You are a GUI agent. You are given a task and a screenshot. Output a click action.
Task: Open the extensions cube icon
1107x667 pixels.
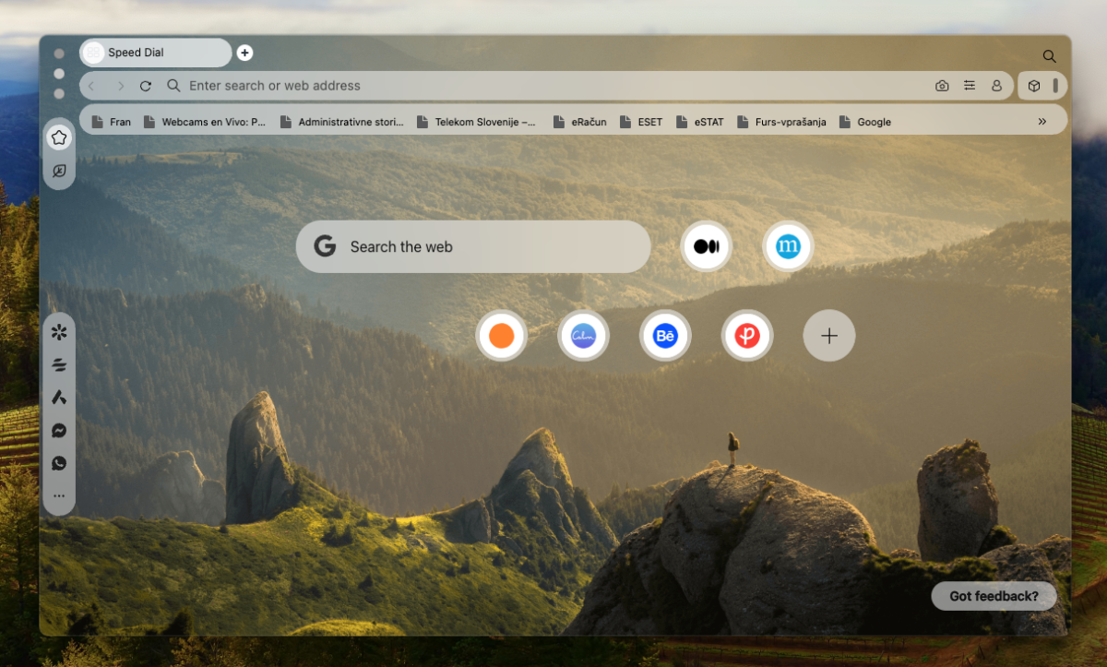pyautogui.click(x=1034, y=86)
